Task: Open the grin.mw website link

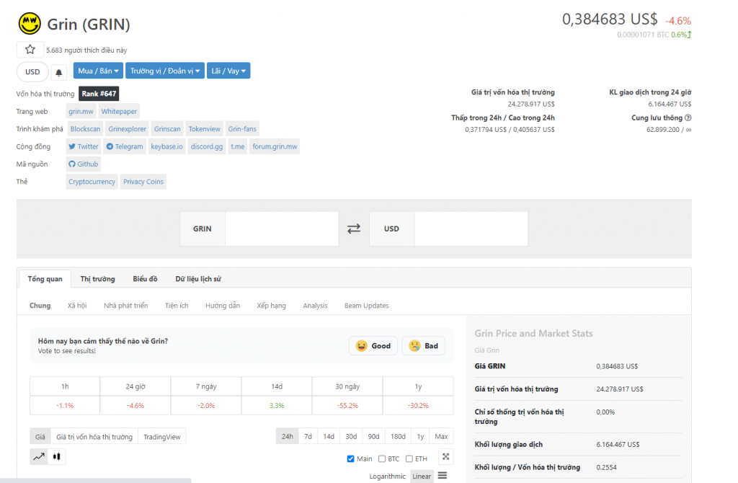Action: pyautogui.click(x=81, y=111)
